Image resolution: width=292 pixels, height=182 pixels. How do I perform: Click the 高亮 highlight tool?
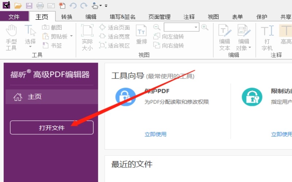[x=286, y=35]
